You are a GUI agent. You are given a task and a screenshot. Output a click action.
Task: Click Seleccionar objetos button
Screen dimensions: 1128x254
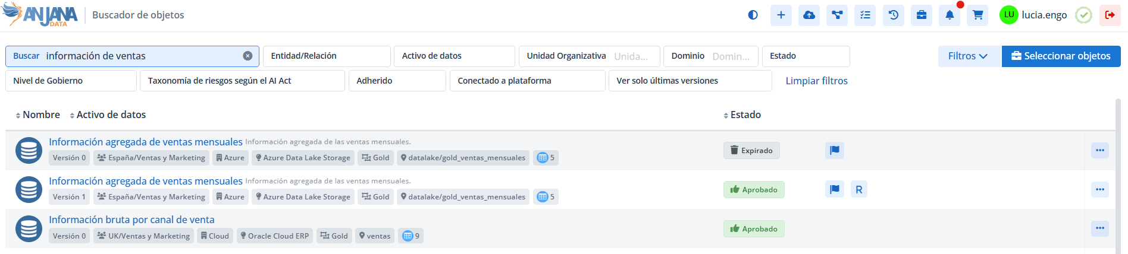click(1061, 56)
